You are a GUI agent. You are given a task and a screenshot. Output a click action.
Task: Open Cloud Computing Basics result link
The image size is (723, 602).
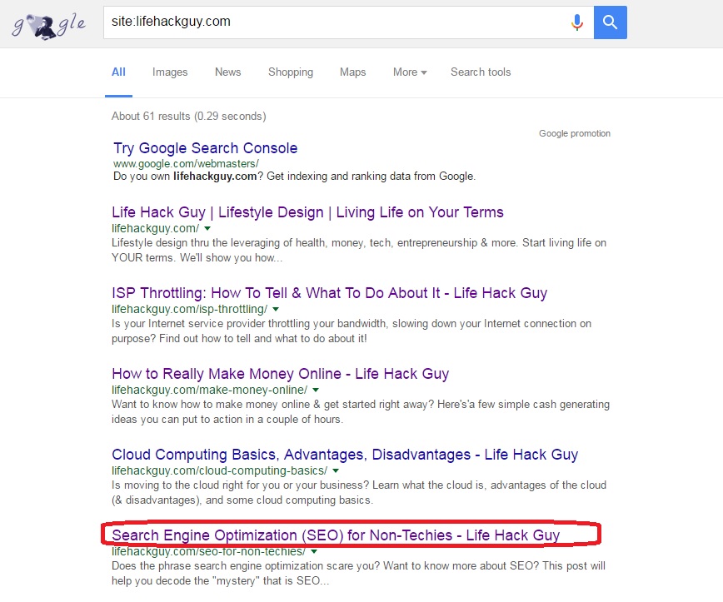coord(345,455)
